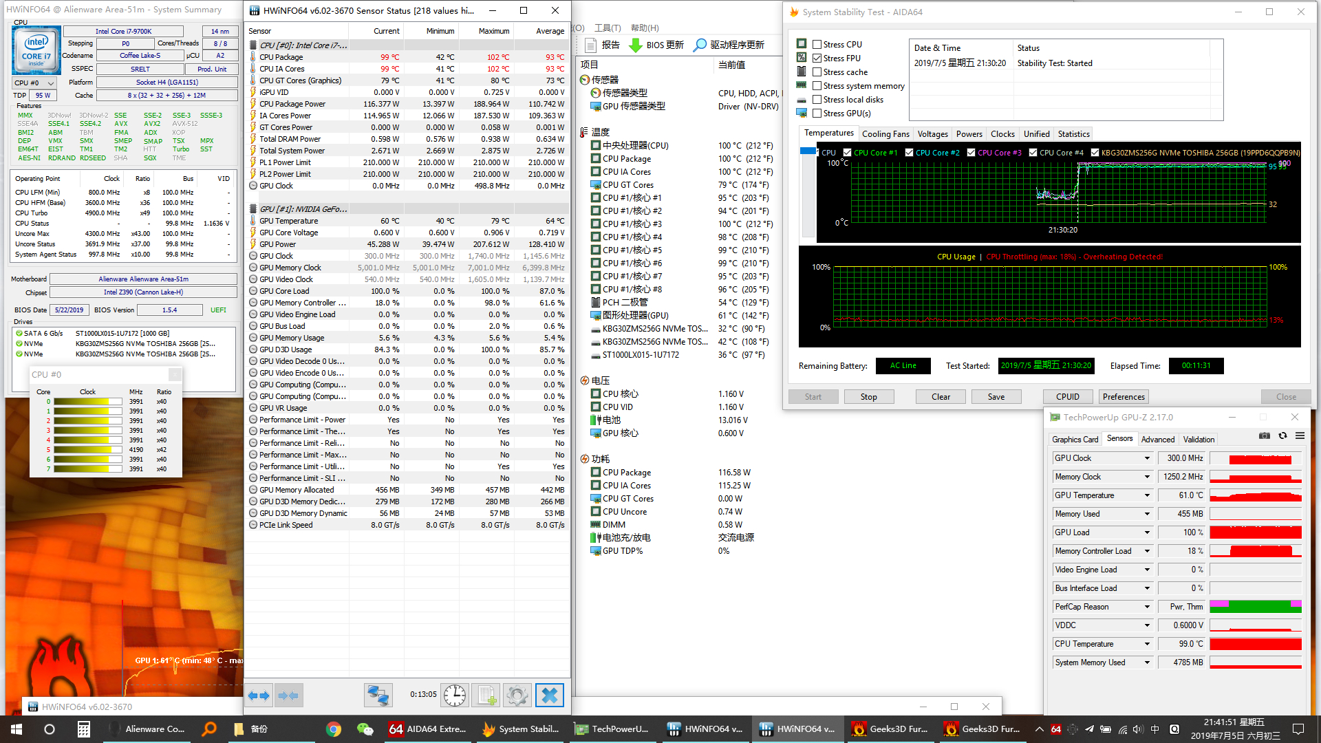Click the Intel Core i7 logo in System Summary
The image size is (1321, 743).
point(36,50)
